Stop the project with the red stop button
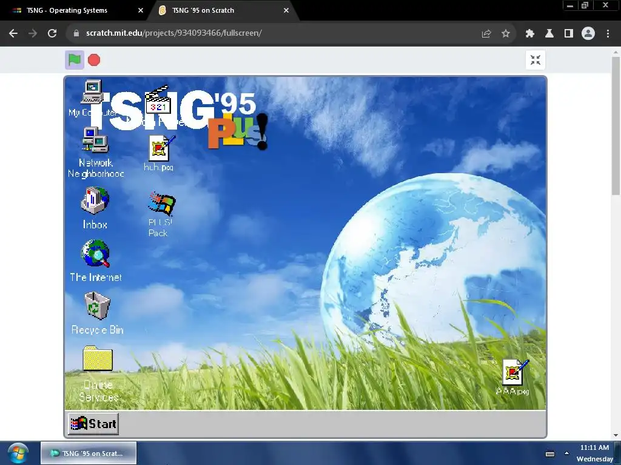Screen dimensions: 621x465 (94, 60)
